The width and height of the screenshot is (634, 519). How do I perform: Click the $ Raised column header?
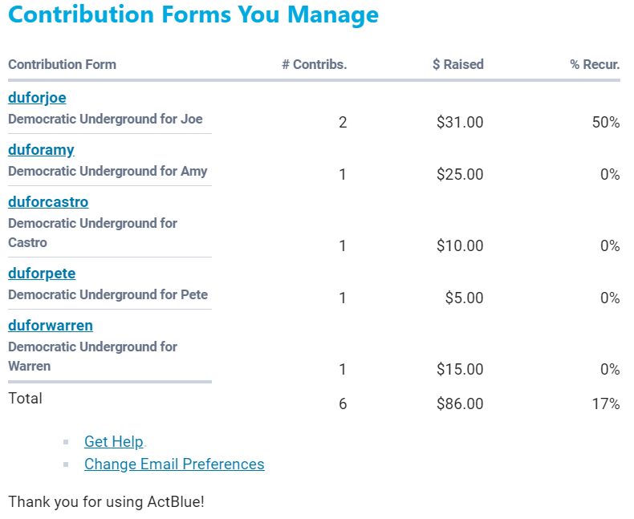[x=457, y=65]
